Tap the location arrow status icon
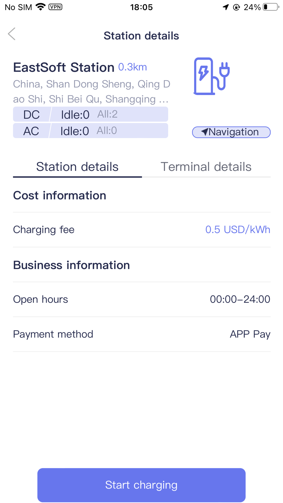The height and width of the screenshot is (503, 283). pyautogui.click(x=226, y=7)
